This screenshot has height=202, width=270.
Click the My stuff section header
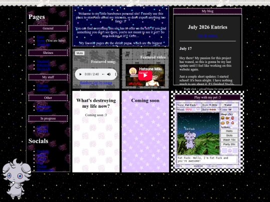(48, 77)
